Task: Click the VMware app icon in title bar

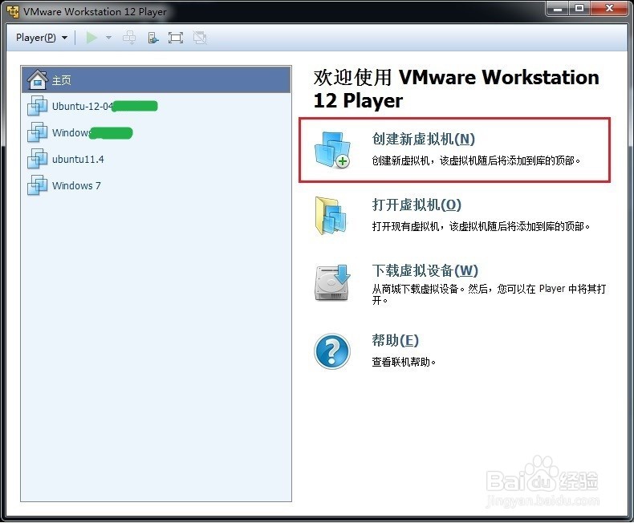Action: tap(13, 12)
